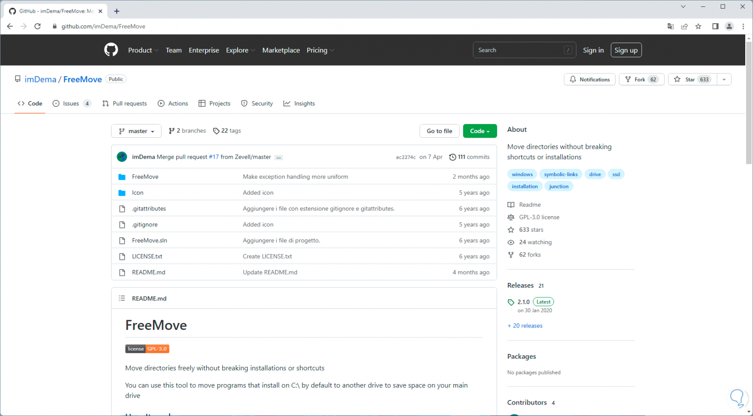This screenshot has width=753, height=416.
Task: Expand the Pricing menu
Action: click(x=320, y=50)
